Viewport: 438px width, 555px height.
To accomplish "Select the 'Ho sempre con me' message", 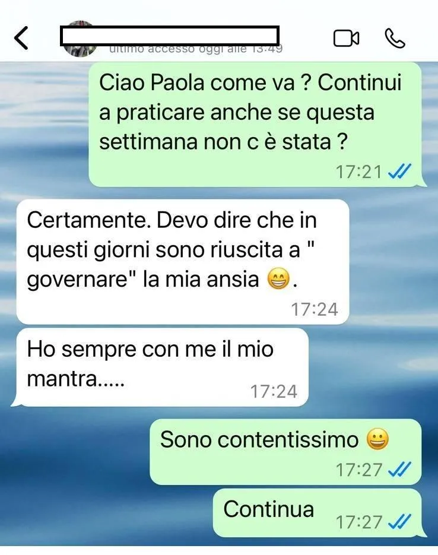I will [160, 367].
